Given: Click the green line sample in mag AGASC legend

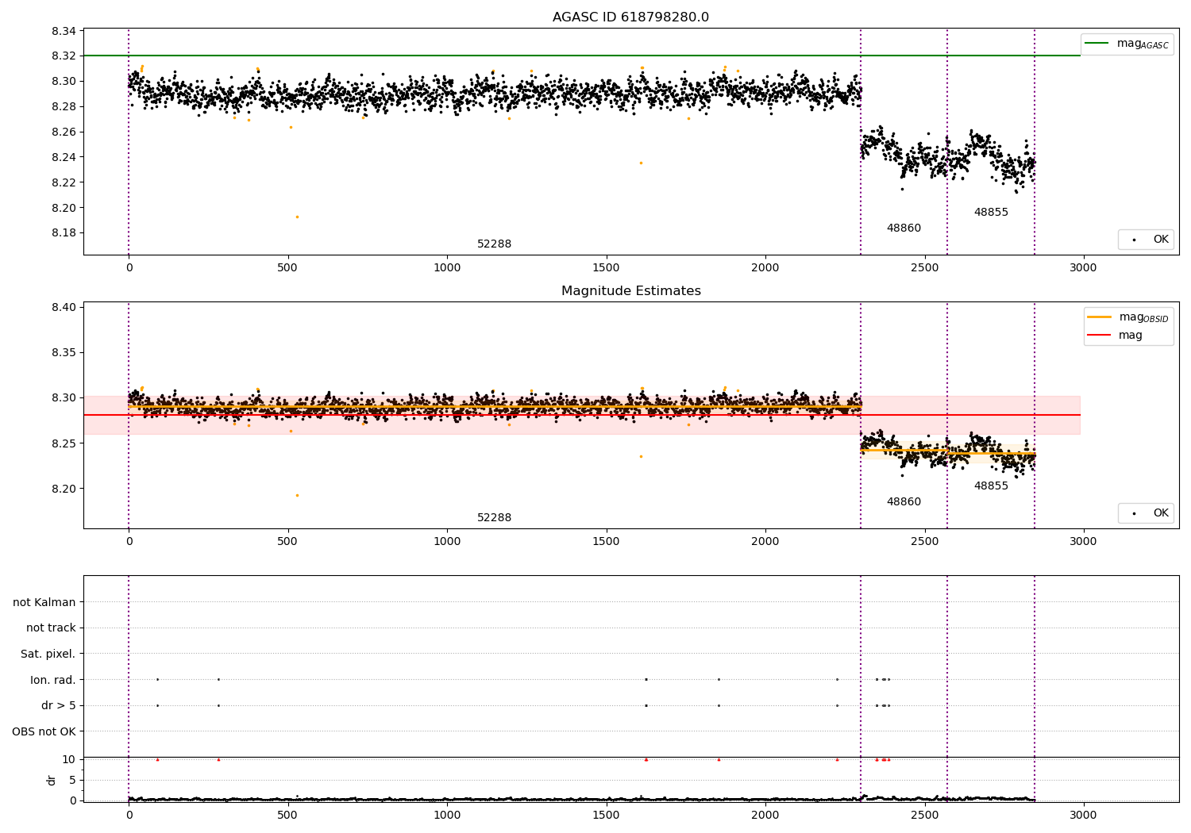Looking at the screenshot, I should 1097,44.
